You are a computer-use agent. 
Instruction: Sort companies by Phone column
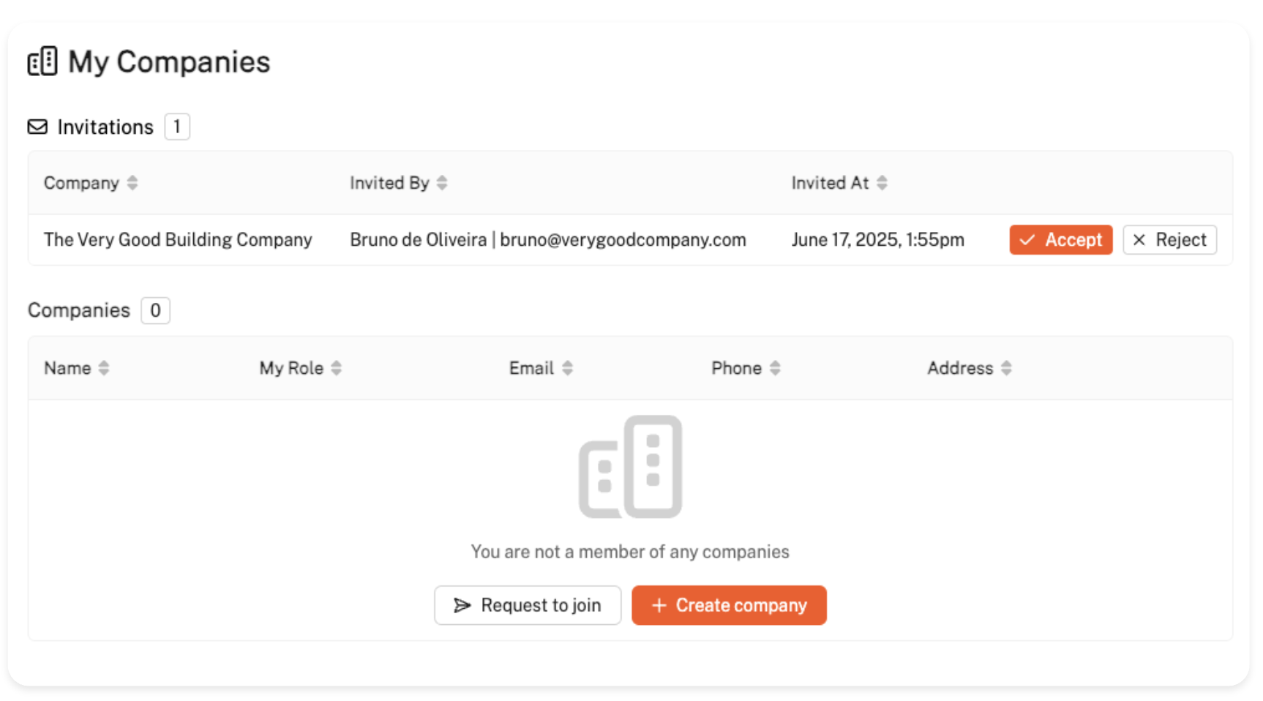coord(775,368)
